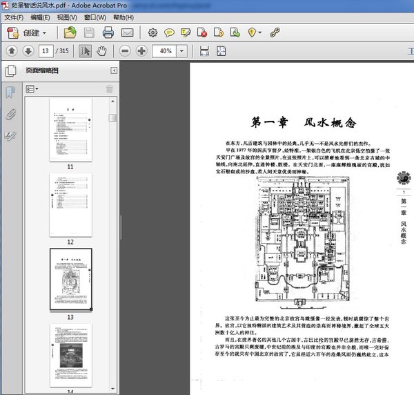The height and width of the screenshot is (395, 414).
Task: Click the Email envelope icon
Action: point(127,32)
